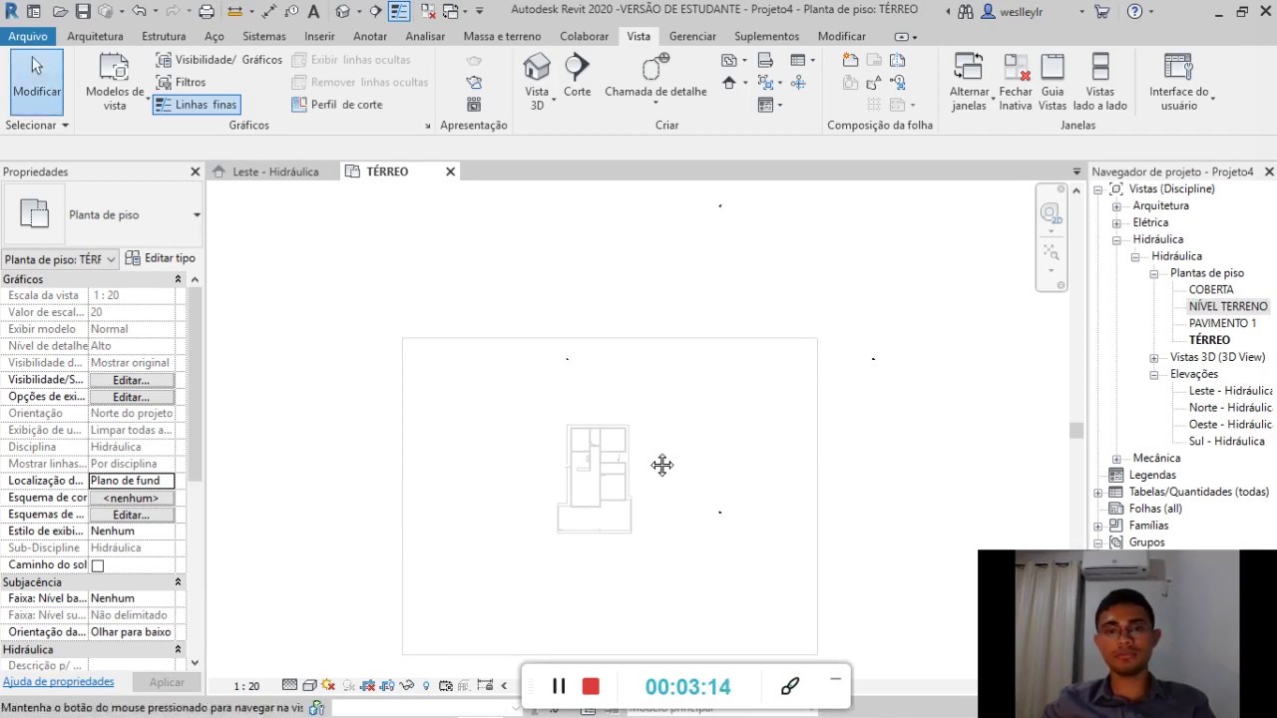This screenshot has width=1277, height=718.
Task: Tile views with Vistas lado a lado
Action: 1099,82
